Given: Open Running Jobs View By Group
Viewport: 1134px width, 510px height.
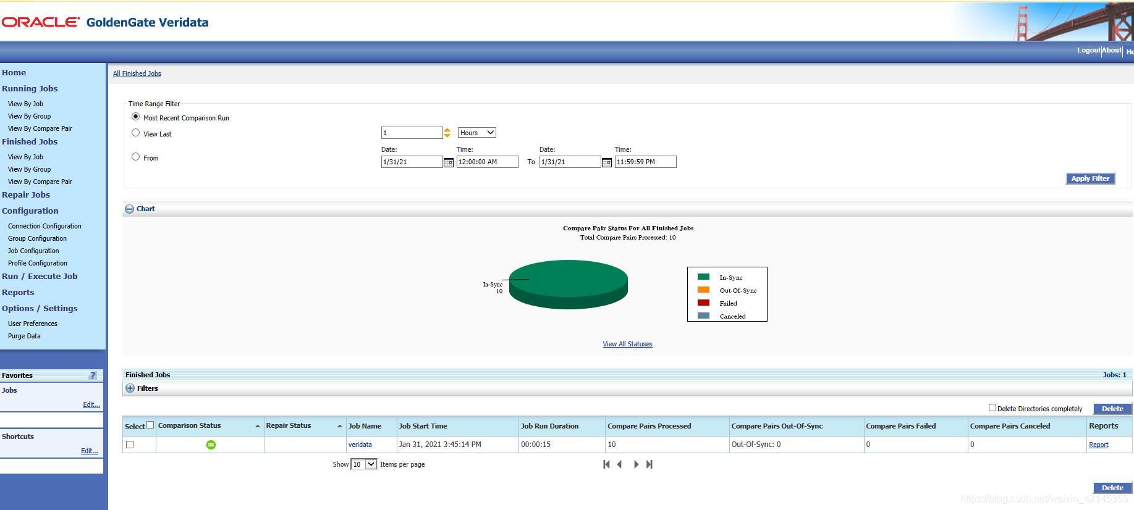Looking at the screenshot, I should tap(29, 116).
